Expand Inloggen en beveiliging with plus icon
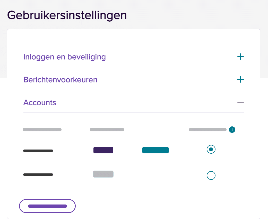 click(240, 57)
